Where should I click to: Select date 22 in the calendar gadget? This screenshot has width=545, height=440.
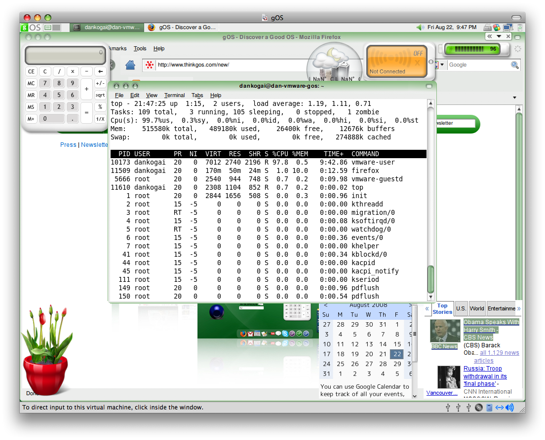(x=397, y=354)
